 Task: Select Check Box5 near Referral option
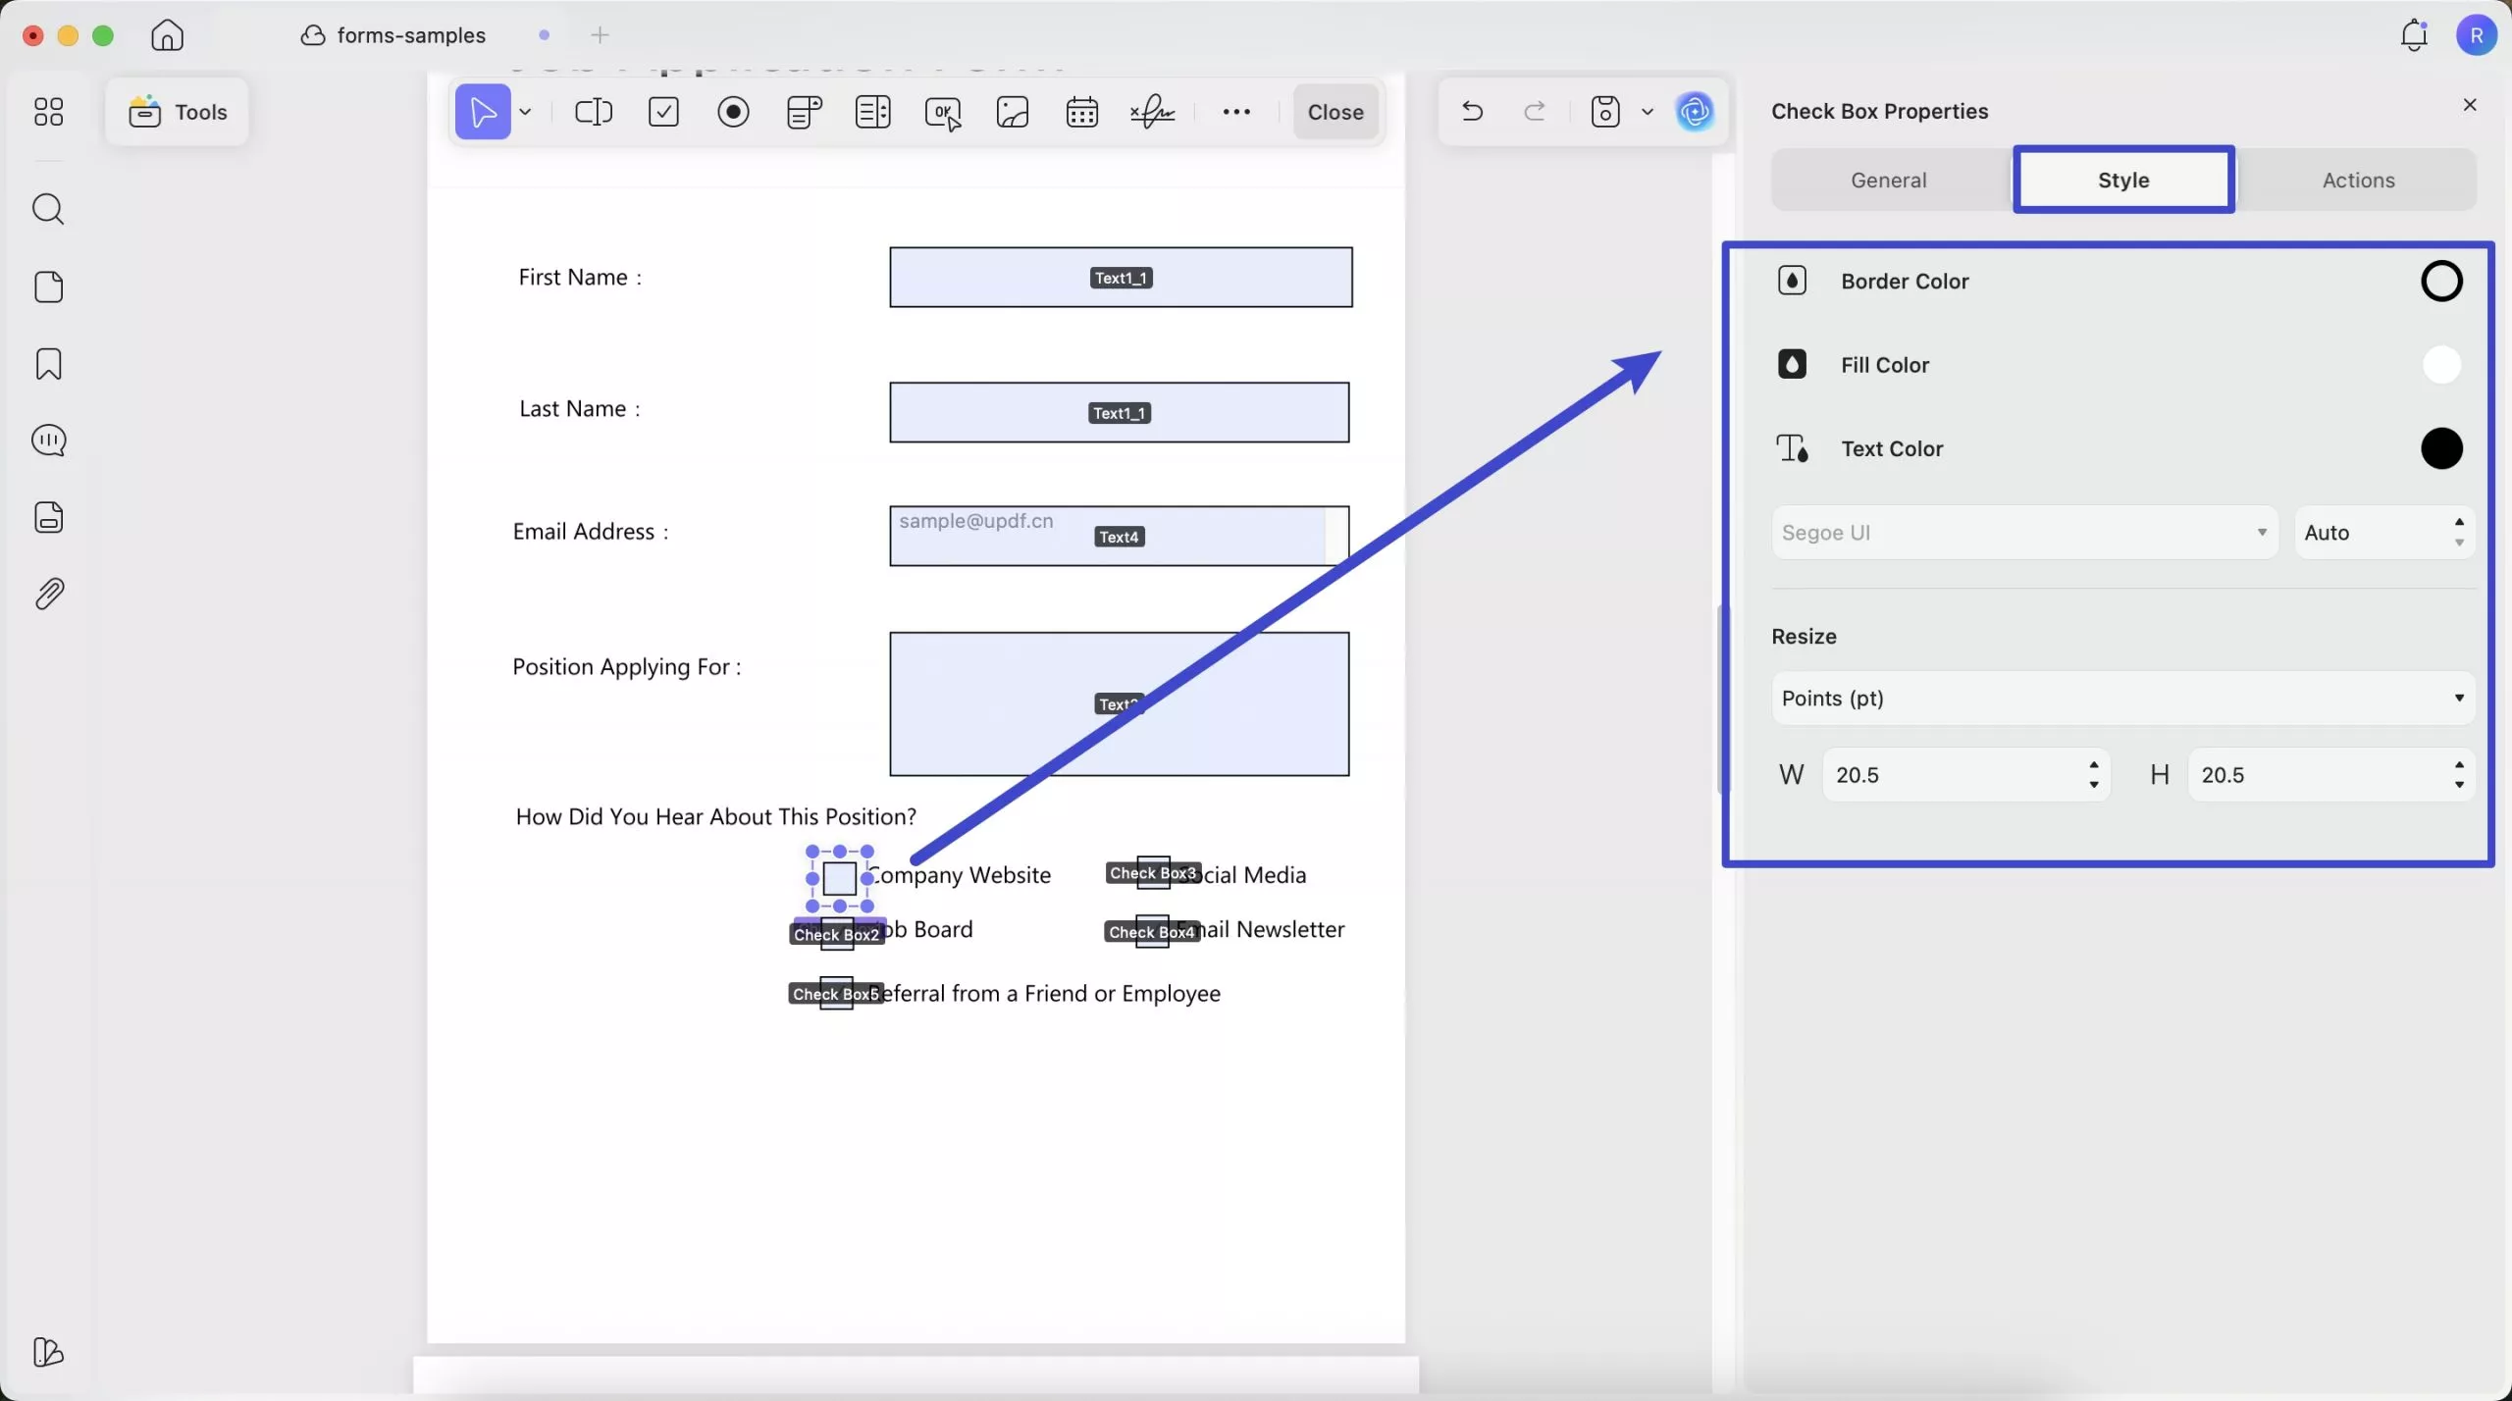coord(836,992)
